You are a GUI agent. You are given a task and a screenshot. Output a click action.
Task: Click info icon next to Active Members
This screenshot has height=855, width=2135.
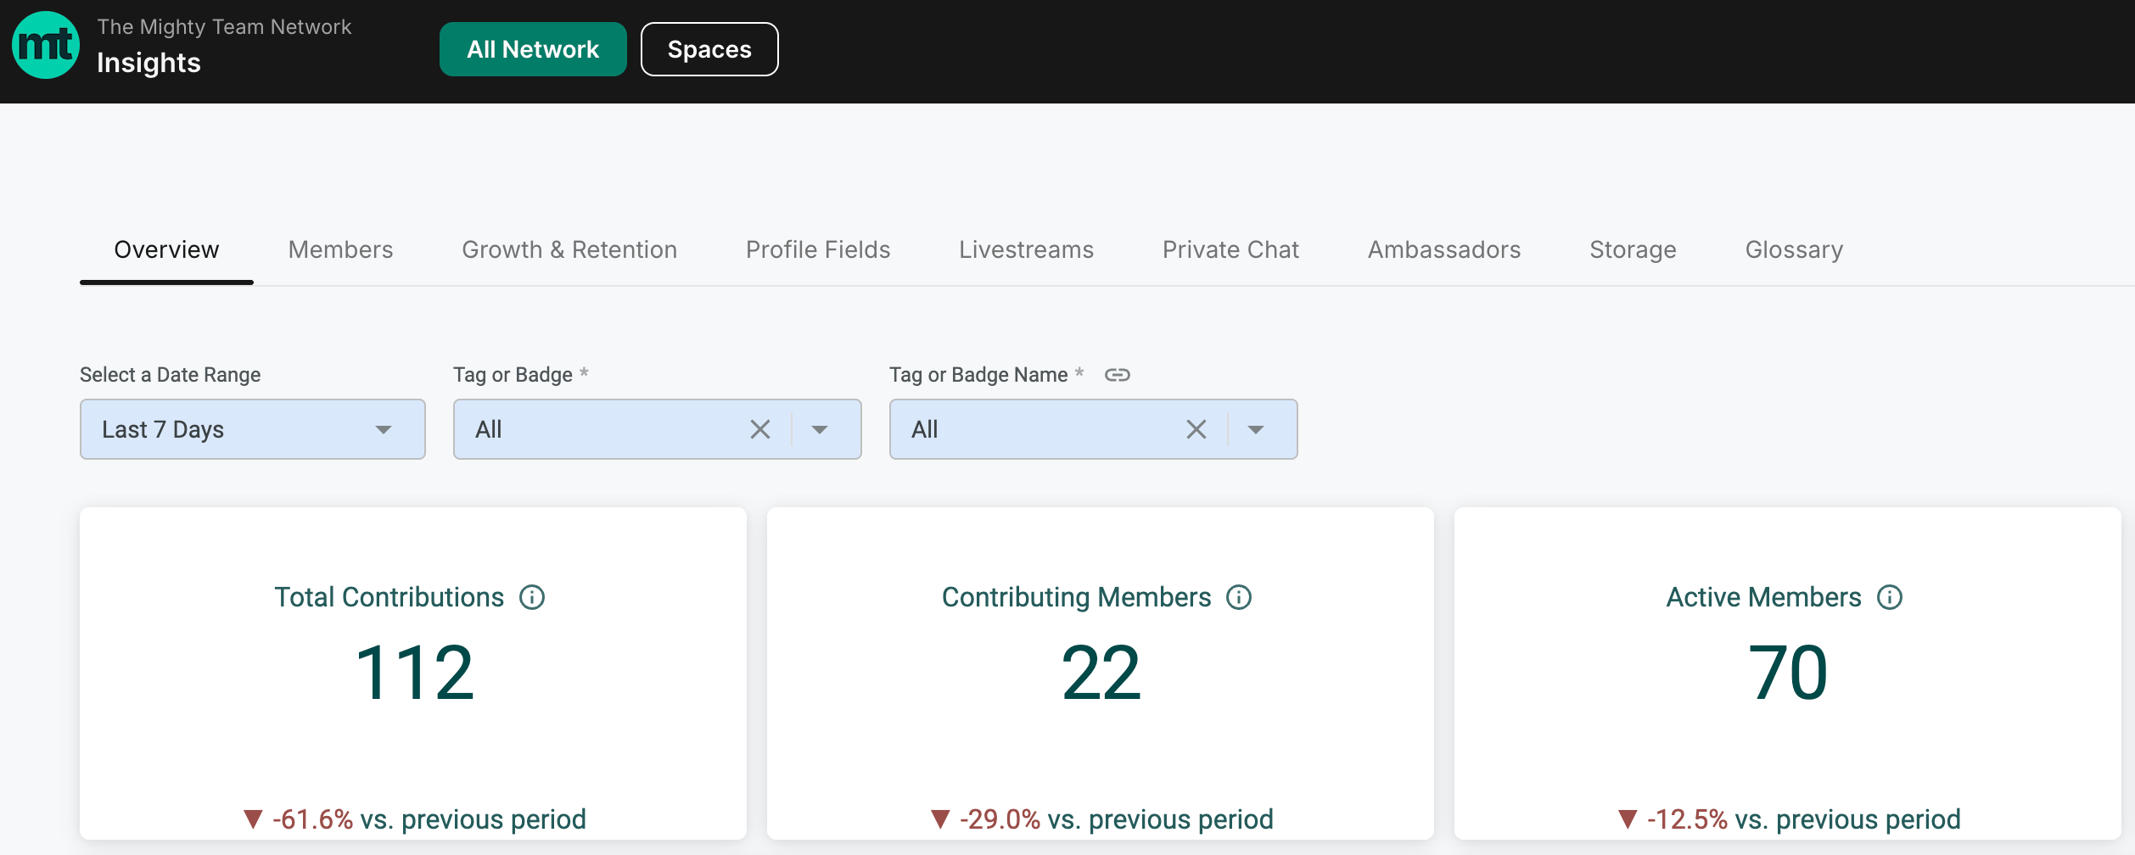pyautogui.click(x=1890, y=597)
